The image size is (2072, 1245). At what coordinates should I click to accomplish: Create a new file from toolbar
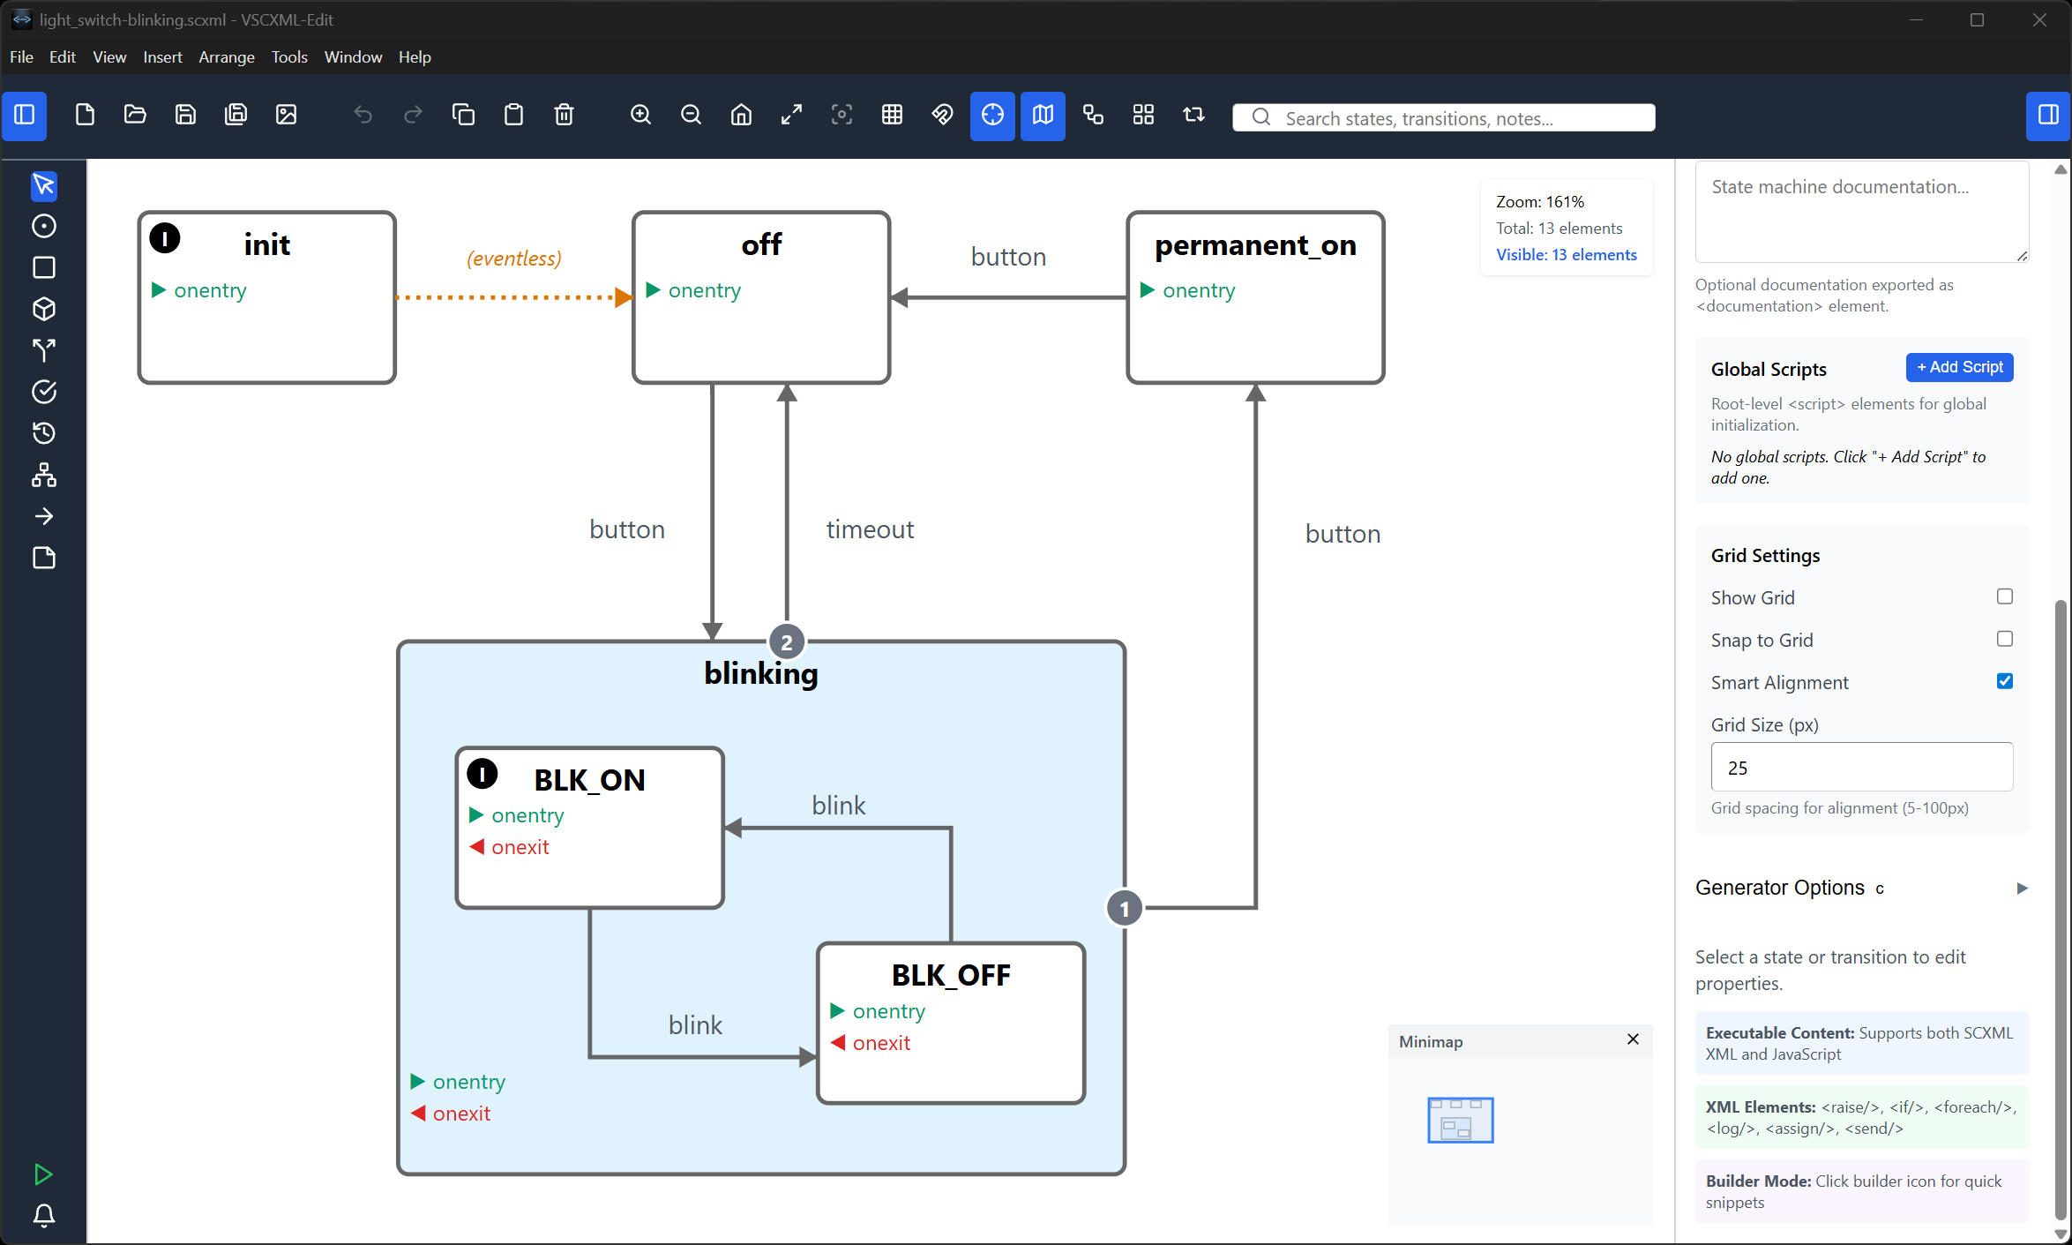click(x=85, y=116)
